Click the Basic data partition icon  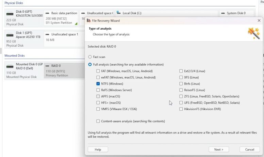pyautogui.click(x=47, y=13)
